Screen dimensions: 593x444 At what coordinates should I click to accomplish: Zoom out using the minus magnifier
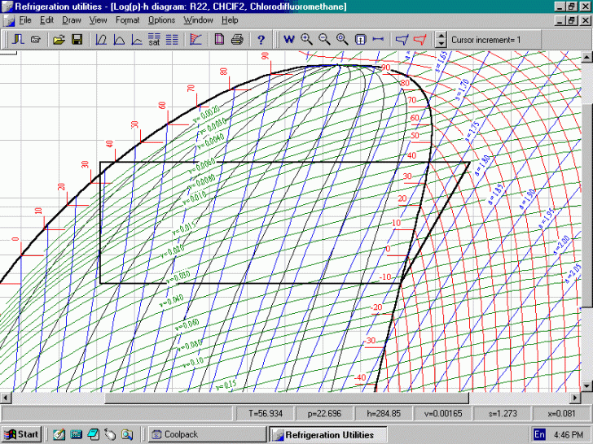pos(324,39)
